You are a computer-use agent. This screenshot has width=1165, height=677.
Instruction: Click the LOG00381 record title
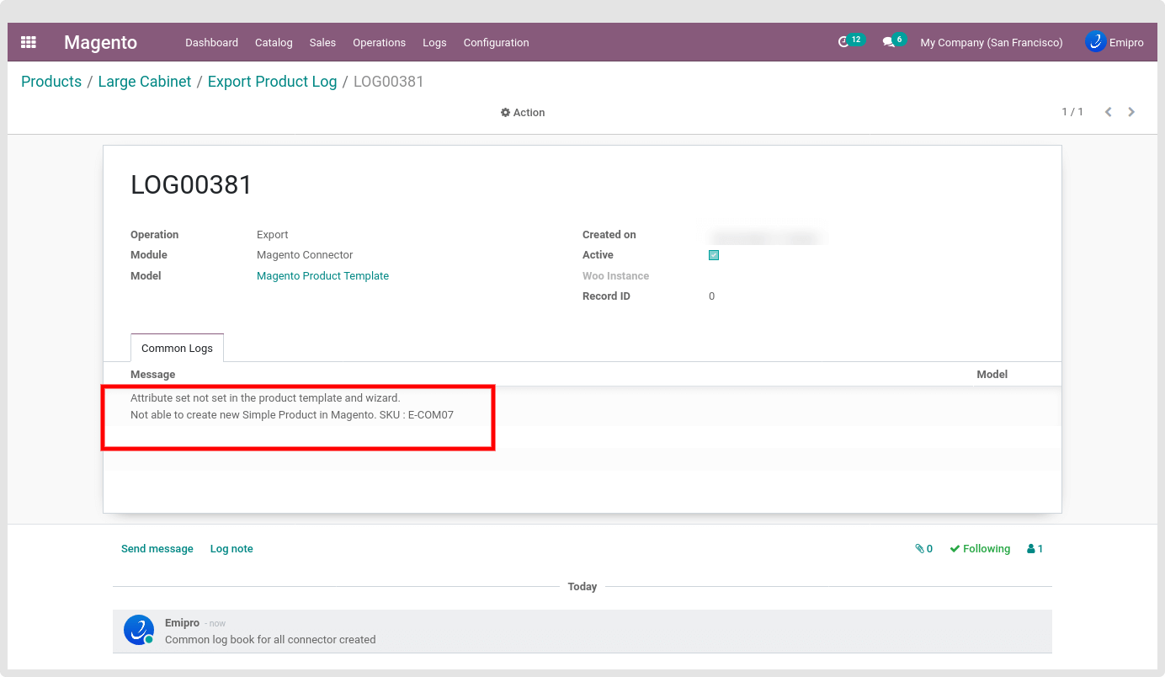pyautogui.click(x=191, y=185)
